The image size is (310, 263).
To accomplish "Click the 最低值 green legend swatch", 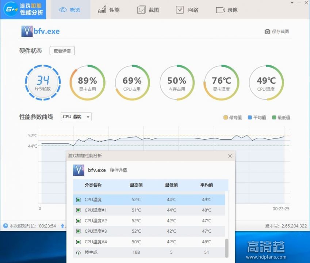I will click(274, 118).
